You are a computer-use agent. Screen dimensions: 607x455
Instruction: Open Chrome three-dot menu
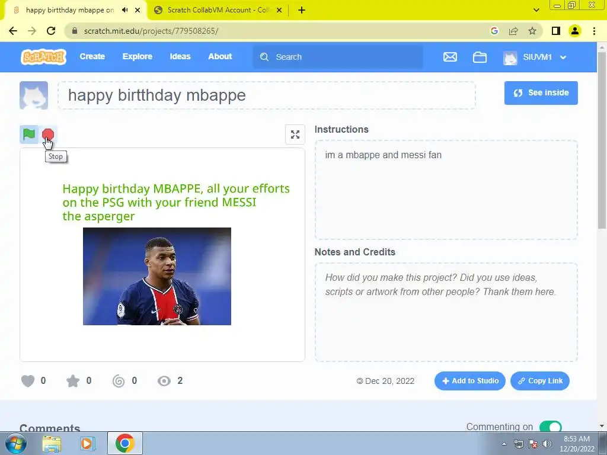coord(594,31)
